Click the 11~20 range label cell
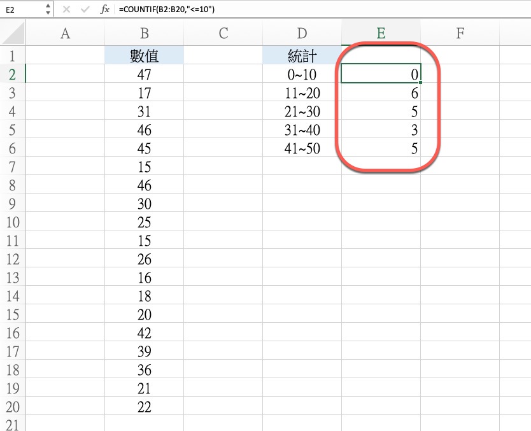This screenshot has height=431, width=531. tap(302, 92)
